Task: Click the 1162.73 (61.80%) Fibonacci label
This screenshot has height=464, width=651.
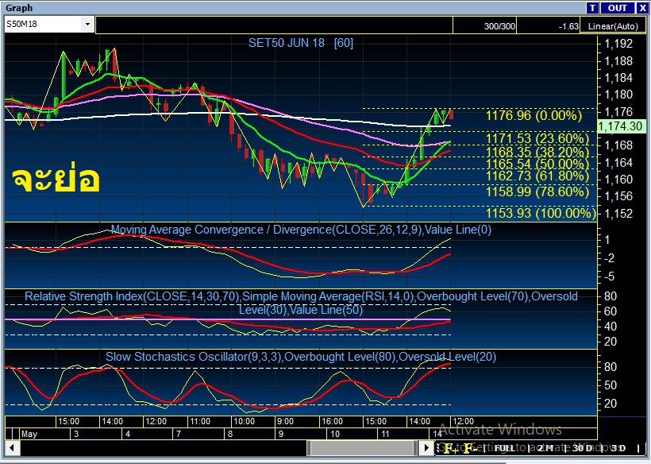Action: pyautogui.click(x=537, y=176)
